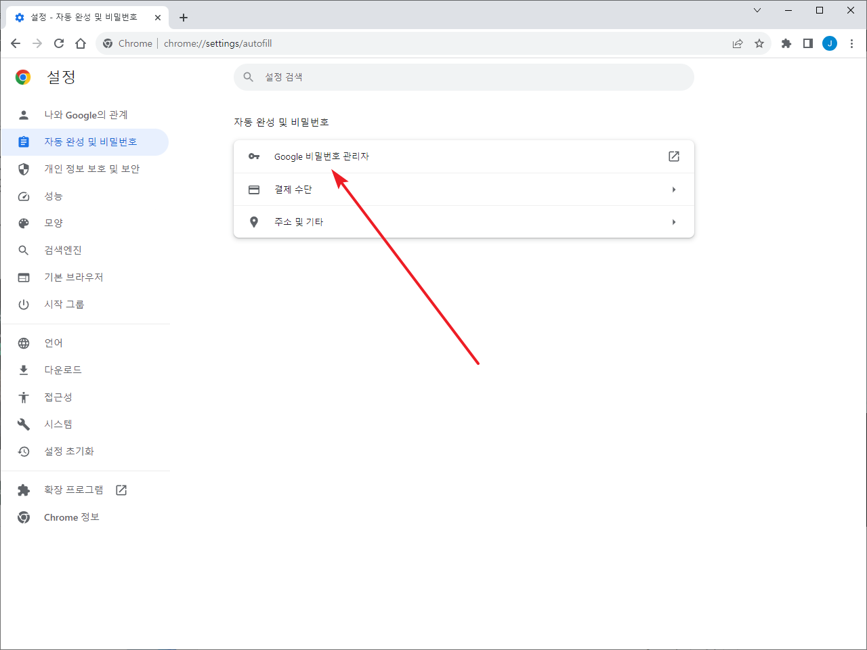Open 시스템 settings section

click(85, 425)
